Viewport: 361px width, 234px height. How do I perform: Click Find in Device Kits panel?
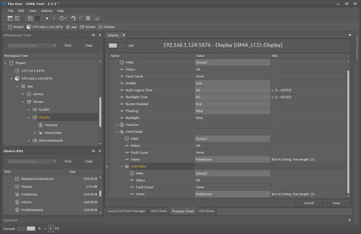point(68,161)
